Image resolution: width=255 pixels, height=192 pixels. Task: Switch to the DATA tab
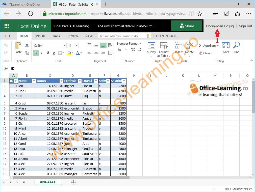coord(57,36)
